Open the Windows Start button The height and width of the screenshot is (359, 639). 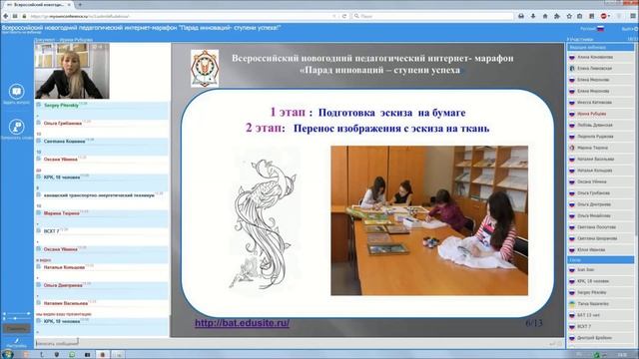[7, 354]
